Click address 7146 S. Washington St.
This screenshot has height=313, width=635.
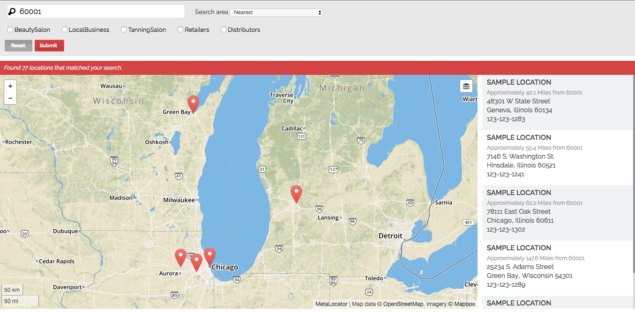[521, 156]
